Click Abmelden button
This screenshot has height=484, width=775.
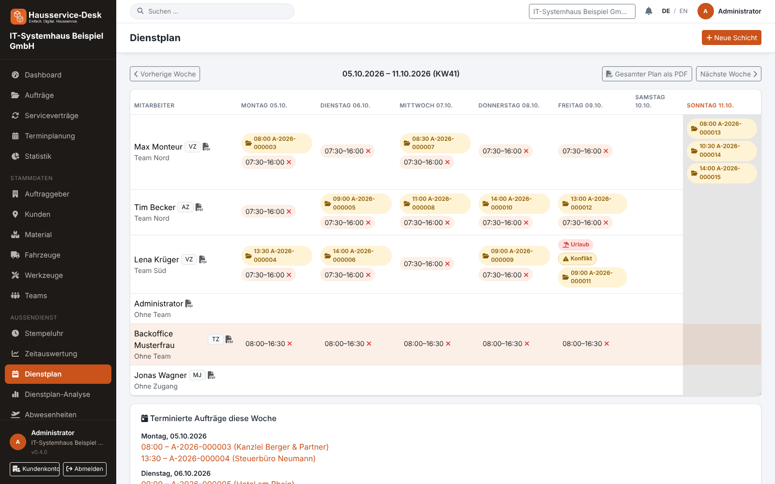[x=85, y=469]
